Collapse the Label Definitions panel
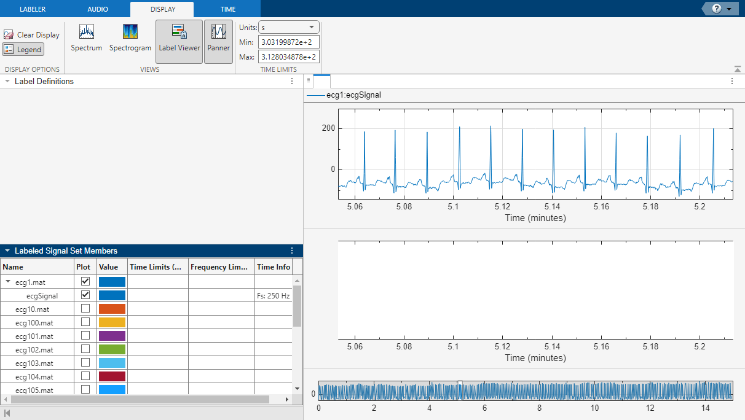The height and width of the screenshot is (420, 745). [x=7, y=81]
